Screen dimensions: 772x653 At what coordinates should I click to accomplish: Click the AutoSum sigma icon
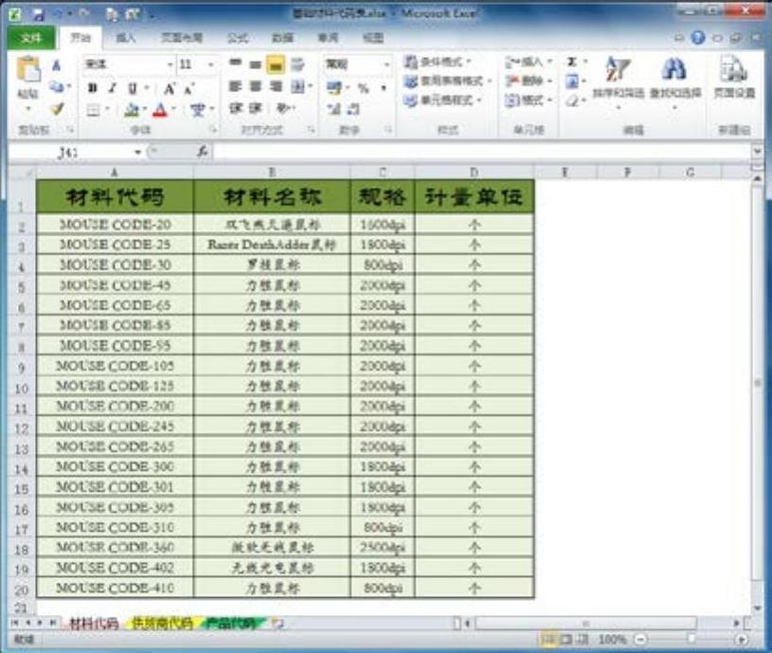point(571,62)
